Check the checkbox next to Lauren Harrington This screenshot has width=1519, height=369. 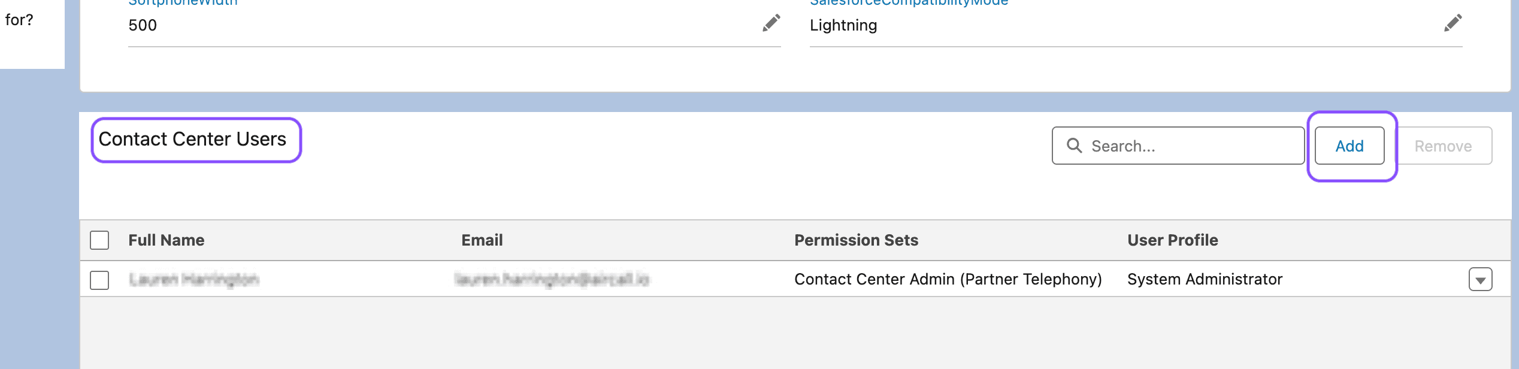tap(99, 279)
